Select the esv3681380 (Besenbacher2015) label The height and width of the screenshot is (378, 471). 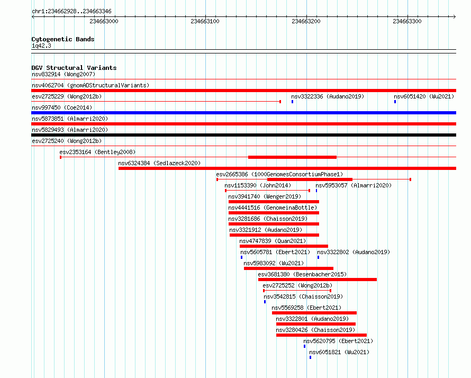click(302, 274)
